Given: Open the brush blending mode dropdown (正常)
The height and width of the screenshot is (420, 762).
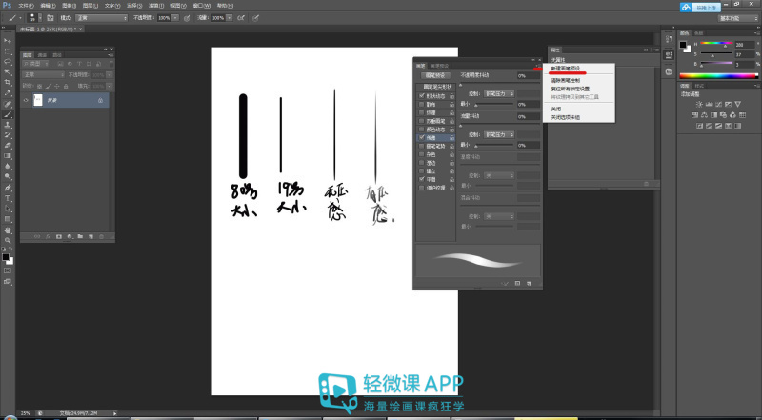Looking at the screenshot, I should point(101,17).
